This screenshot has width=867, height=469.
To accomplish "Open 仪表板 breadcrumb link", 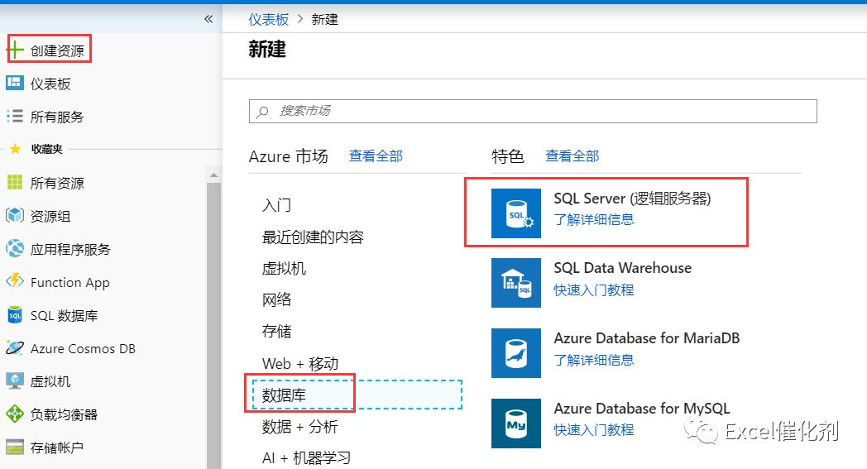I will (x=268, y=19).
